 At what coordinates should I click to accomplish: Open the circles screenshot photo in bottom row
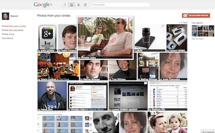pos(65,122)
